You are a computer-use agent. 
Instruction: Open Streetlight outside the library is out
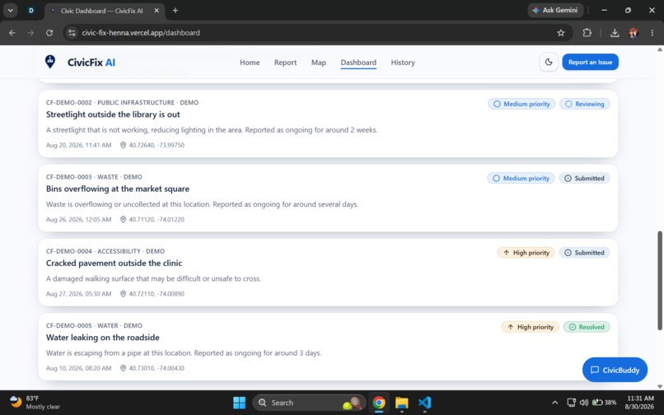(113, 114)
